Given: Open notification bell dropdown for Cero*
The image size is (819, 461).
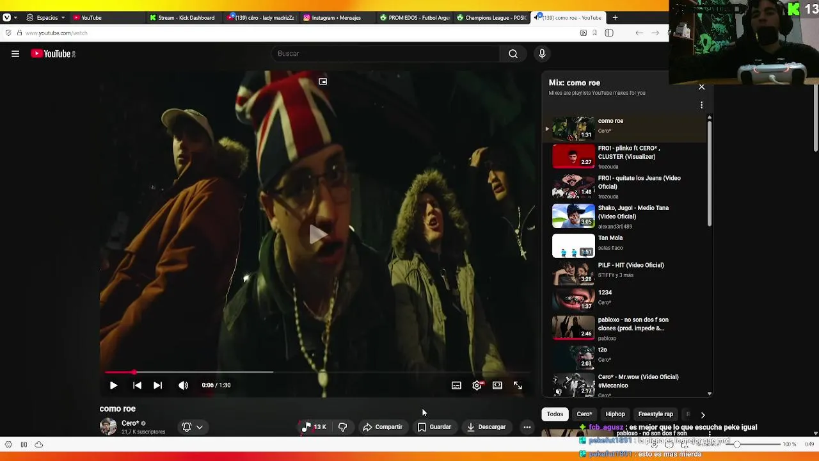Looking at the screenshot, I should point(193,427).
